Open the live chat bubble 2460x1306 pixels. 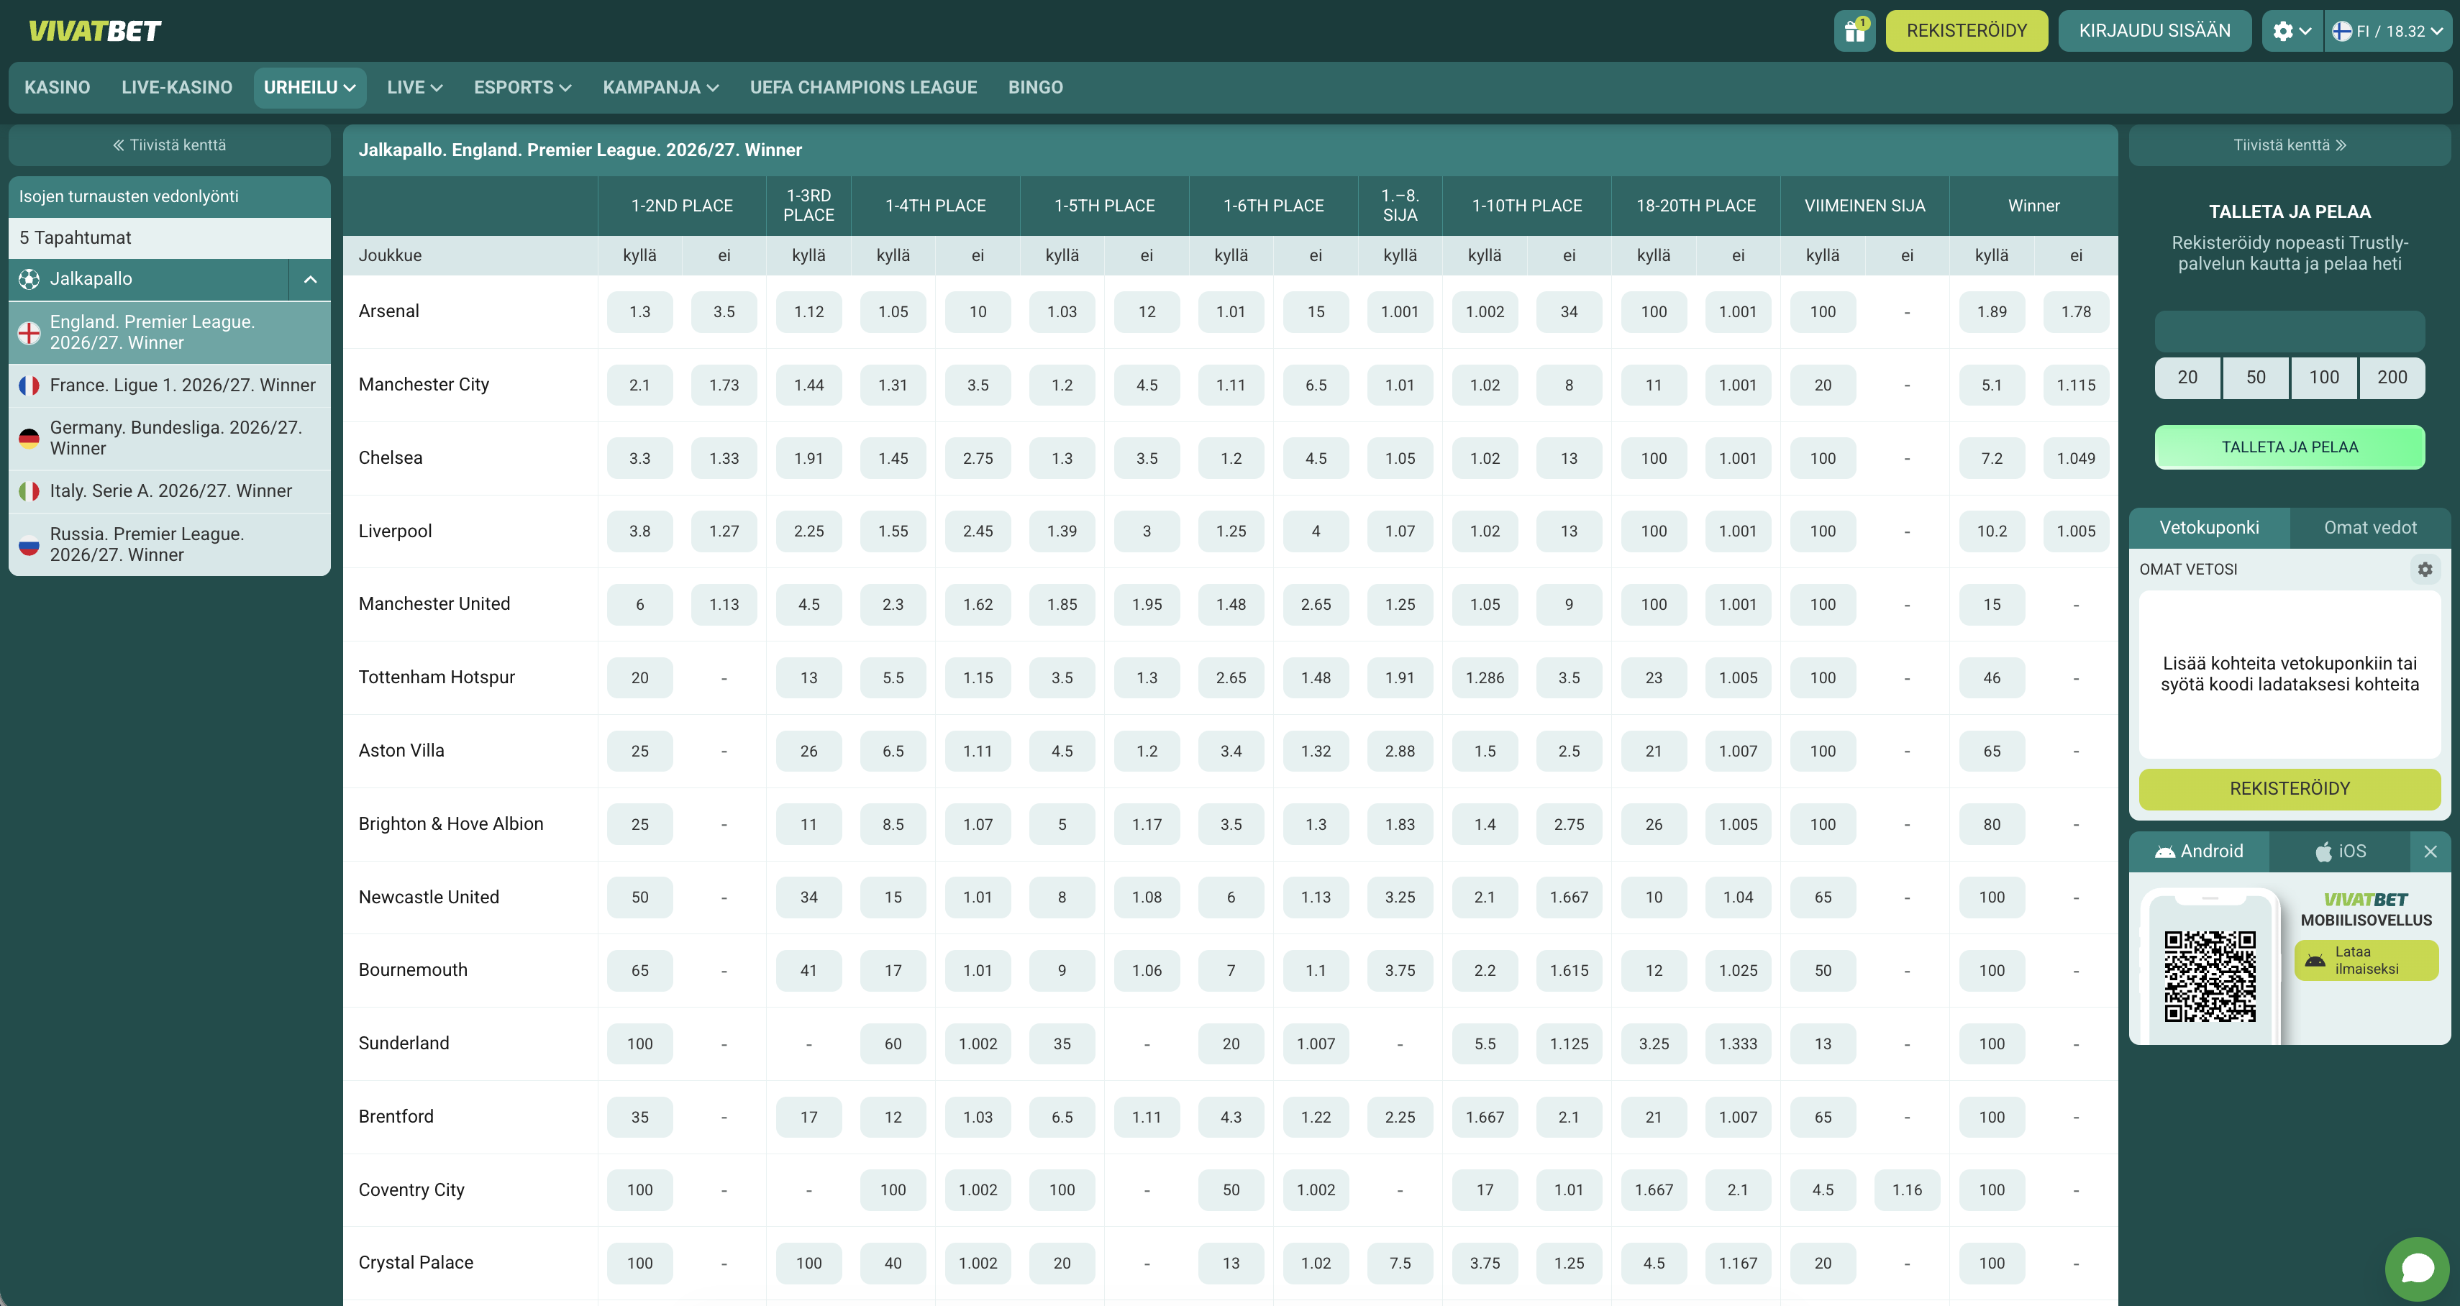(x=2417, y=1268)
